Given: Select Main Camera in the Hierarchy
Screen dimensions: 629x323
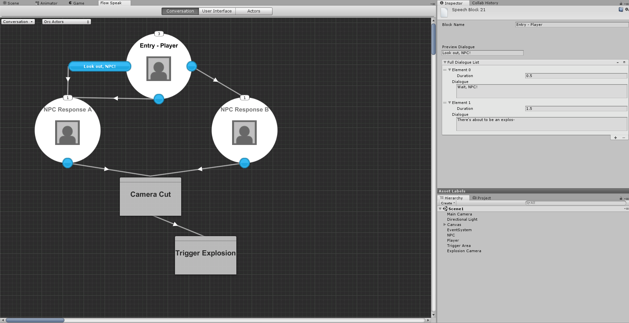Looking at the screenshot, I should pyautogui.click(x=459, y=214).
